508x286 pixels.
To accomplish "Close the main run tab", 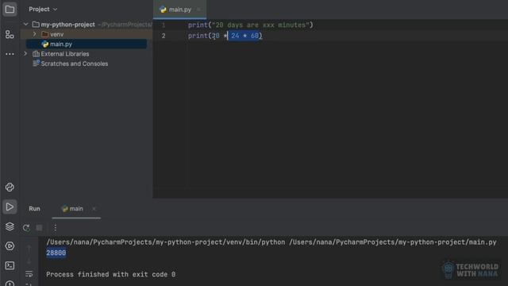I will point(94,209).
